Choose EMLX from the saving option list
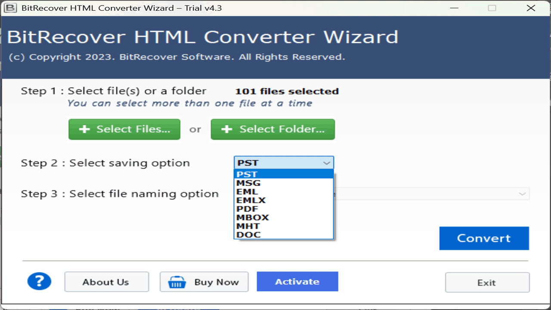Screen dimensions: 551x310 284,200
